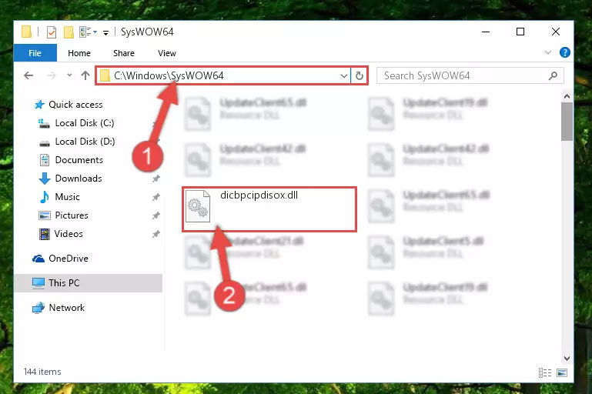Click the search magnifier icon
Image resolution: width=592 pixels, height=394 pixels.
tap(553, 76)
